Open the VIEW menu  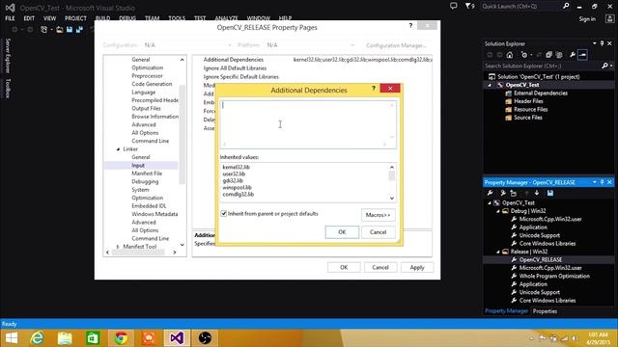(49, 18)
